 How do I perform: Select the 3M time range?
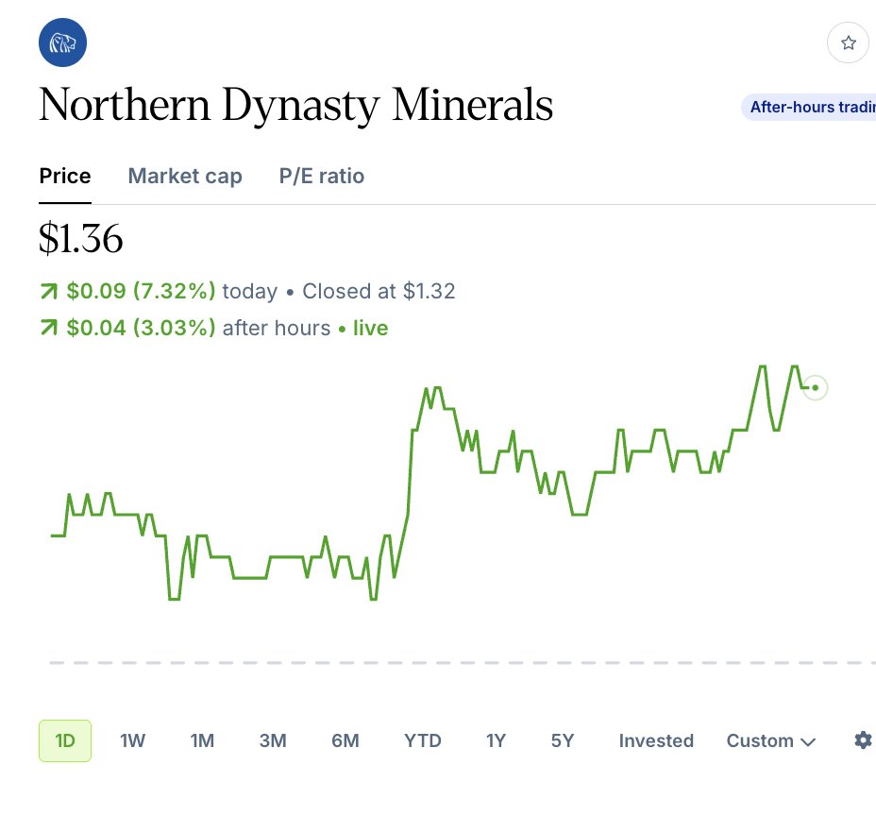pos(273,740)
